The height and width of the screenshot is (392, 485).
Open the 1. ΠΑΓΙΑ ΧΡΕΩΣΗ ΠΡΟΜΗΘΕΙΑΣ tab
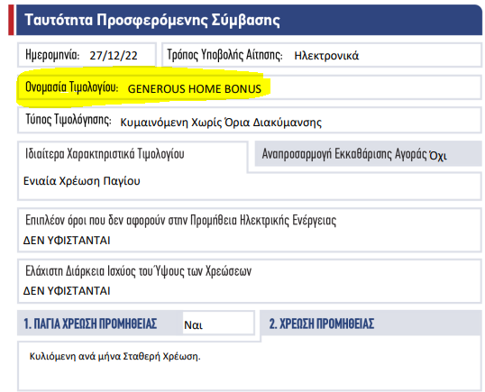90,324
